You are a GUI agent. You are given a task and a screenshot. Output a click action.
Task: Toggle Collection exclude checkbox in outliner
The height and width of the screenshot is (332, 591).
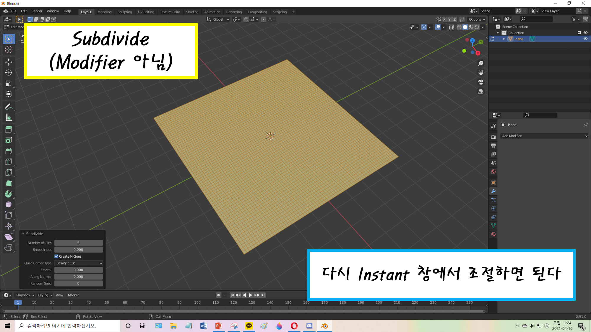tap(579, 33)
